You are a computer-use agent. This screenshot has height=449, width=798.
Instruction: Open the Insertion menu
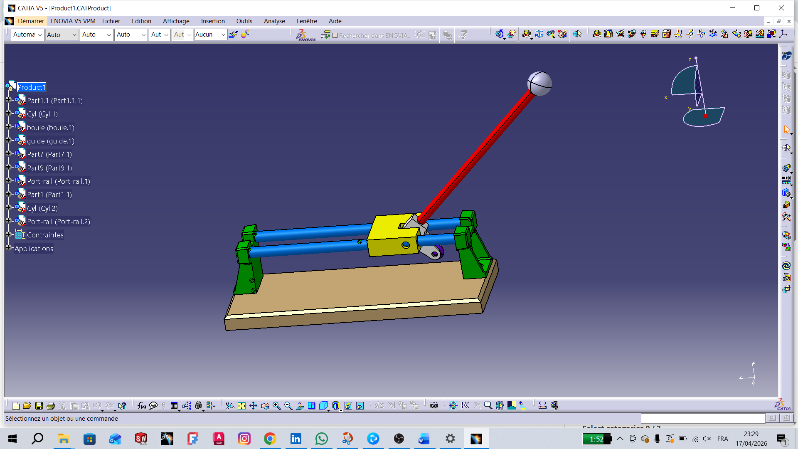213,21
